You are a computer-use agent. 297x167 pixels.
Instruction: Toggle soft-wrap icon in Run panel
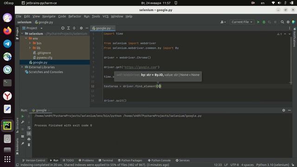[x=29, y=128]
